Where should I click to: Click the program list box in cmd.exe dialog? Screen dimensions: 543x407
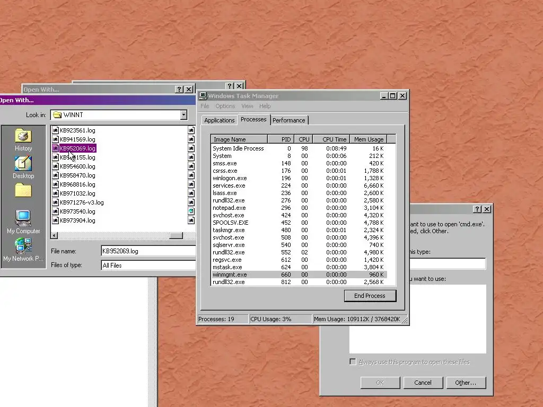pos(418,318)
